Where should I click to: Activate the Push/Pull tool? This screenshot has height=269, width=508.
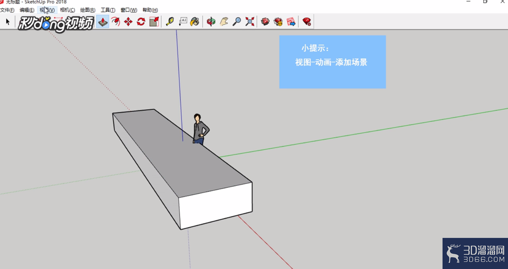[103, 22]
